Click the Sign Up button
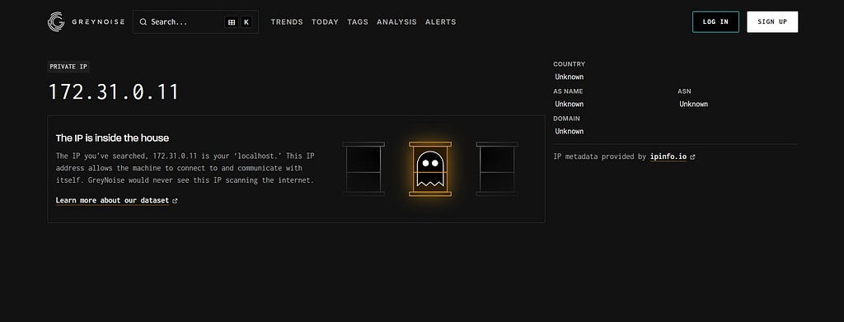The height and width of the screenshot is (322, 844). pyautogui.click(x=772, y=22)
